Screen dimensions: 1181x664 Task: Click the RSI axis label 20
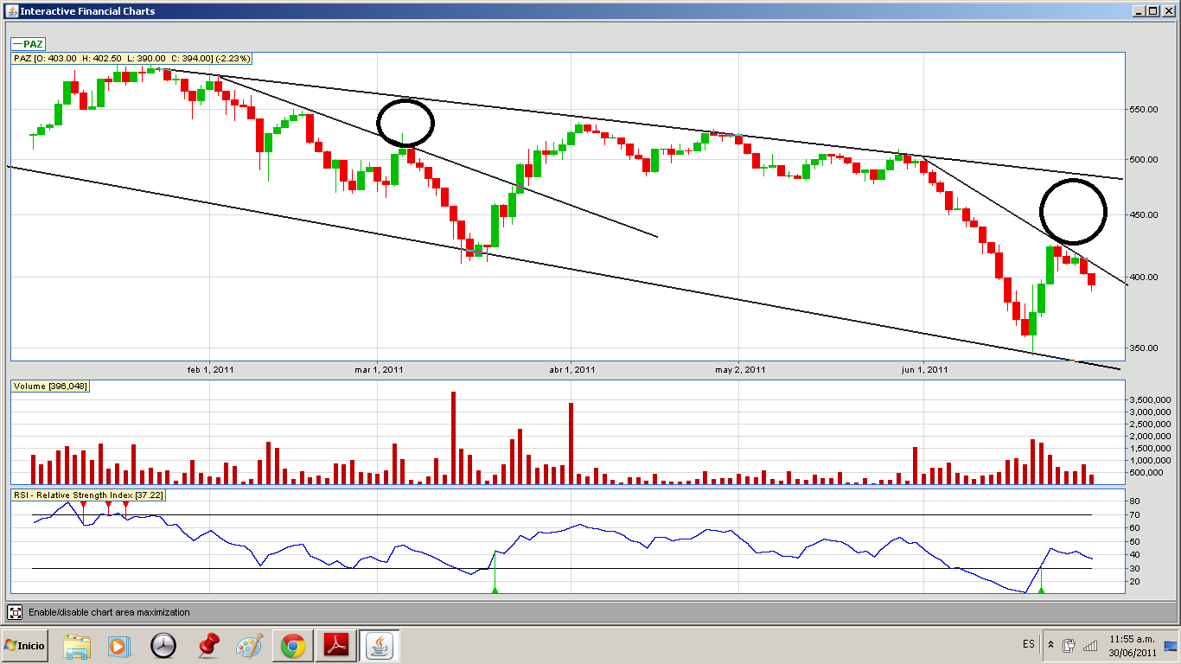1134,582
